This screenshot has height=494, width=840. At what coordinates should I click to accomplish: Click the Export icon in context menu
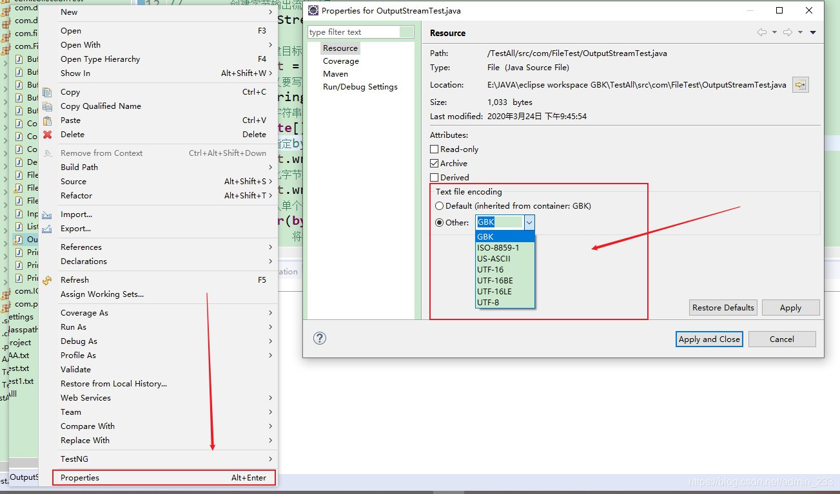[47, 229]
